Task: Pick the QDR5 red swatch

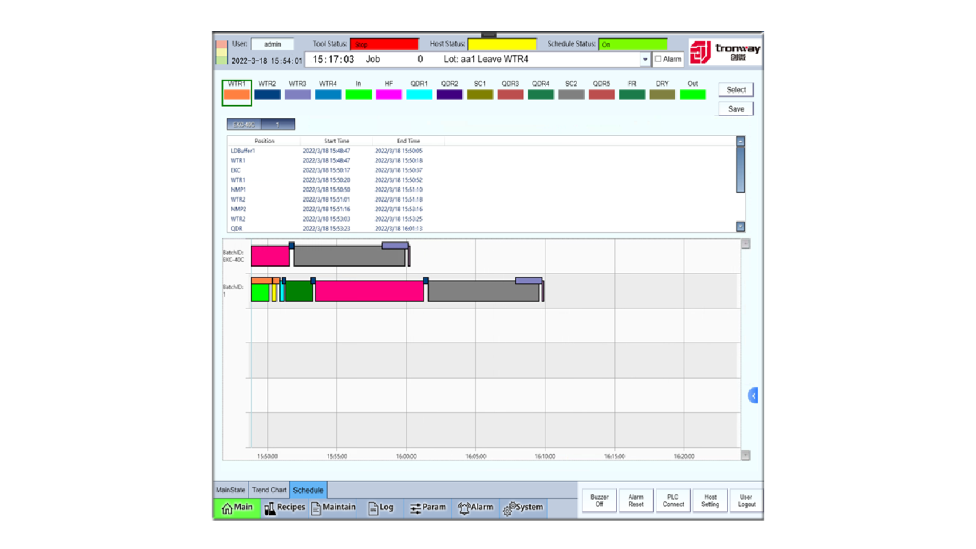Action: [x=602, y=95]
